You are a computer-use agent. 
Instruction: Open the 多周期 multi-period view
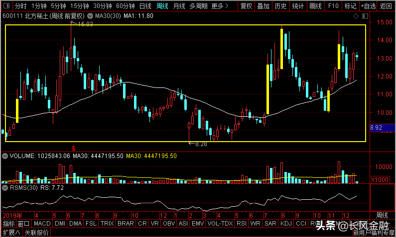pyautogui.click(x=199, y=6)
